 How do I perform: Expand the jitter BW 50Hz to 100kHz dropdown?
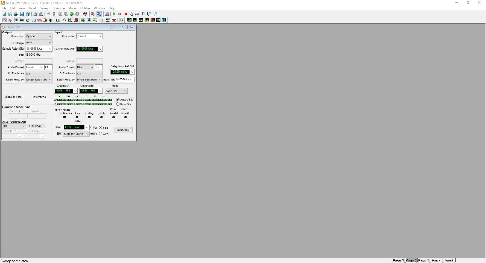[x=76, y=134]
